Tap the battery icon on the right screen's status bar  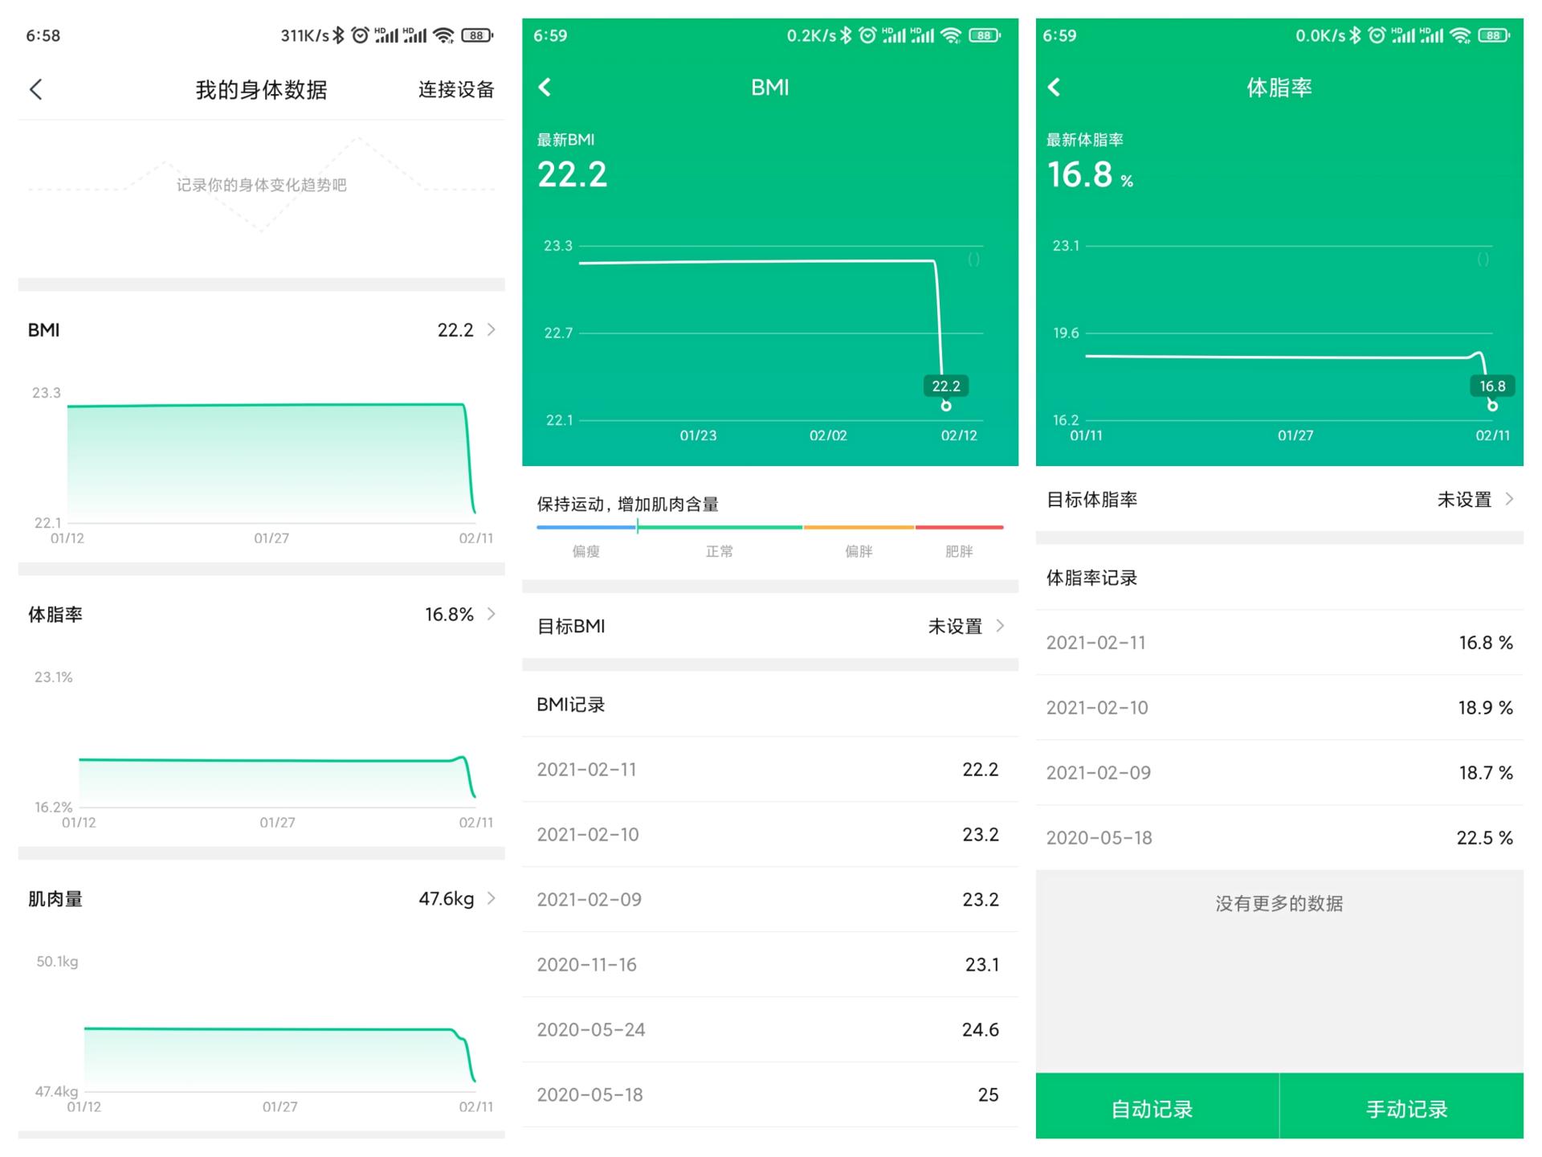[x=1494, y=35]
